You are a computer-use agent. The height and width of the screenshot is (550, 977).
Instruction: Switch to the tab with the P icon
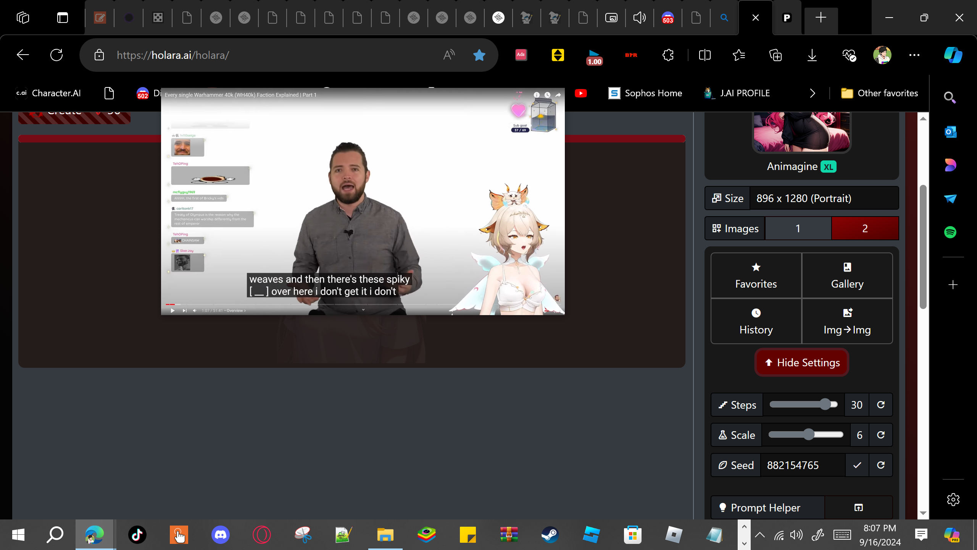[787, 18]
